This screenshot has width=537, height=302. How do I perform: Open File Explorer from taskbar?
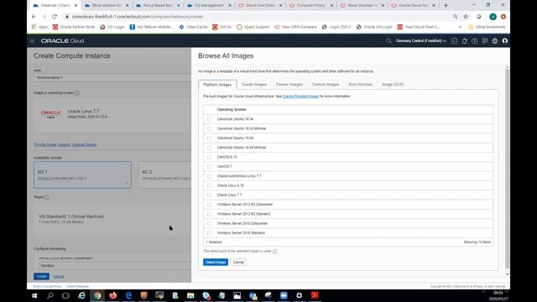190,295
